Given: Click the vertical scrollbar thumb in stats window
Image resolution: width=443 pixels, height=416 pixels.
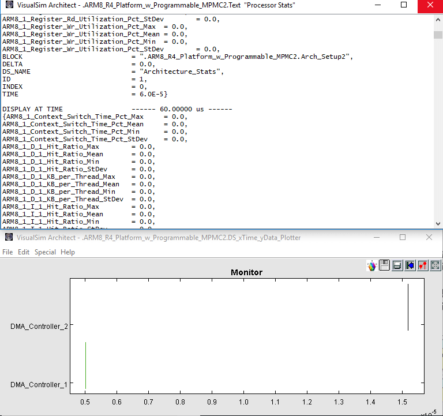Looking at the screenshot, I should click(x=438, y=35).
